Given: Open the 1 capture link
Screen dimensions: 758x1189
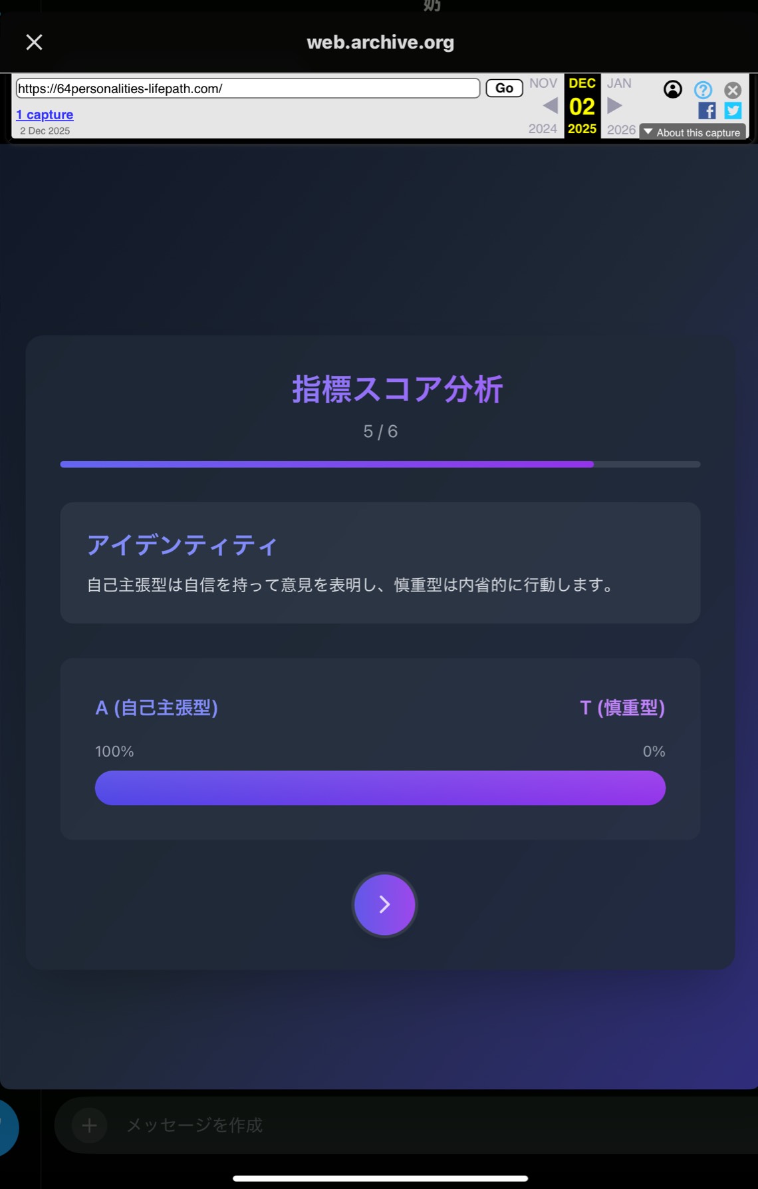Looking at the screenshot, I should 44,114.
